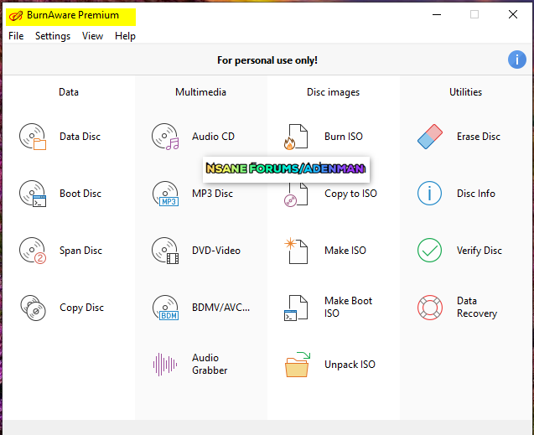Click the BurnAware logo in title bar
This screenshot has height=435, width=534.
coord(16,16)
